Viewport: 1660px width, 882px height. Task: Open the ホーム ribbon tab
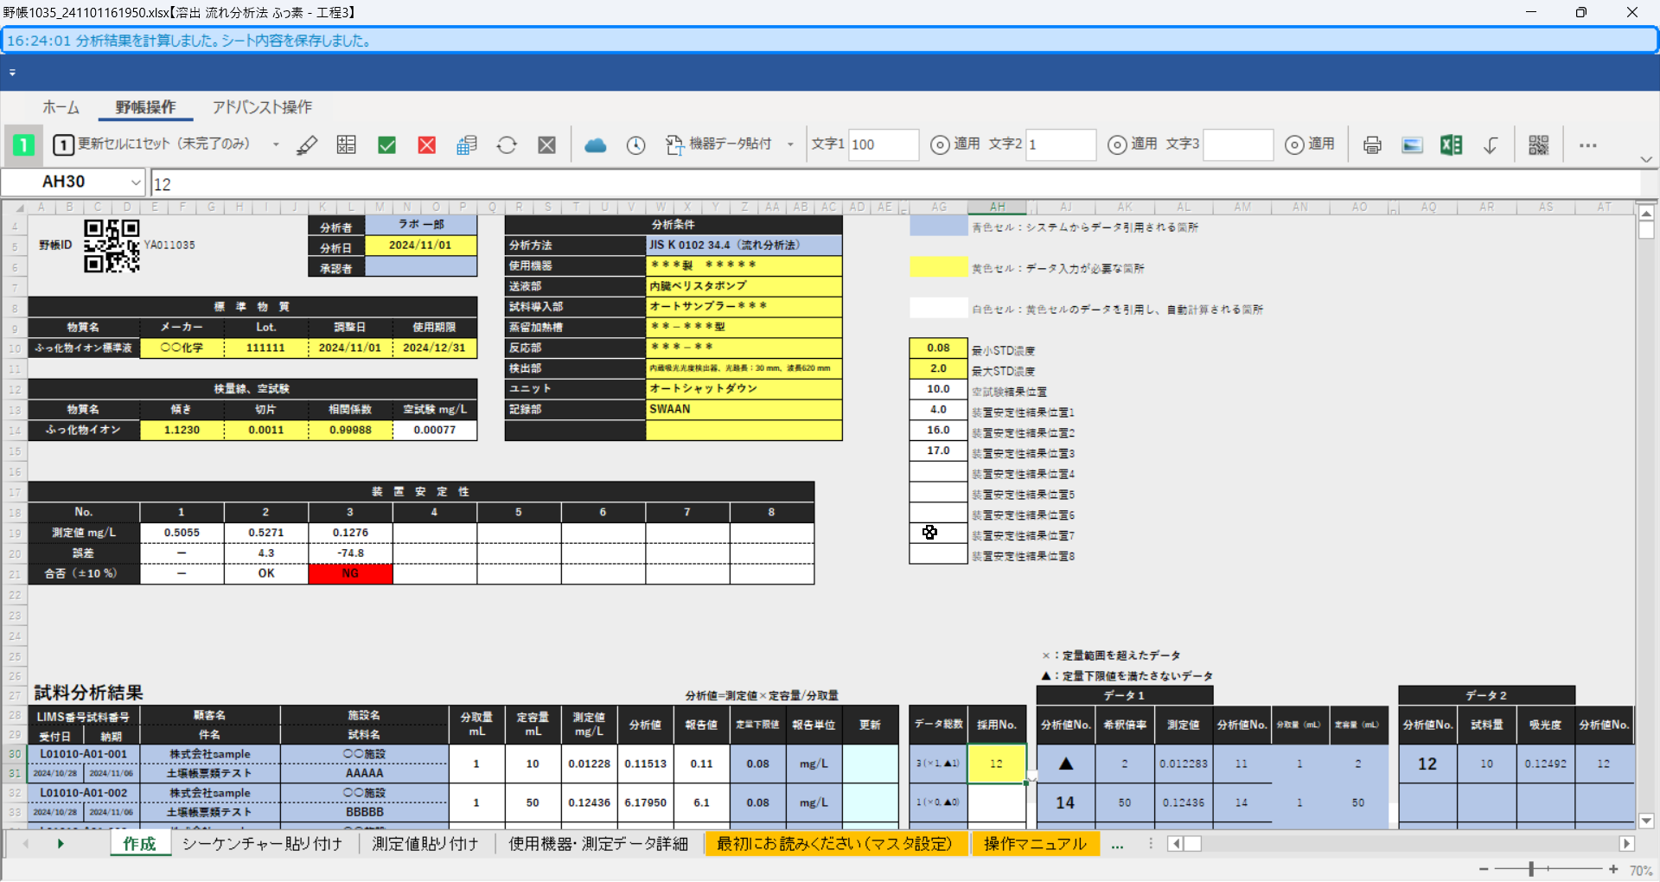(x=61, y=107)
